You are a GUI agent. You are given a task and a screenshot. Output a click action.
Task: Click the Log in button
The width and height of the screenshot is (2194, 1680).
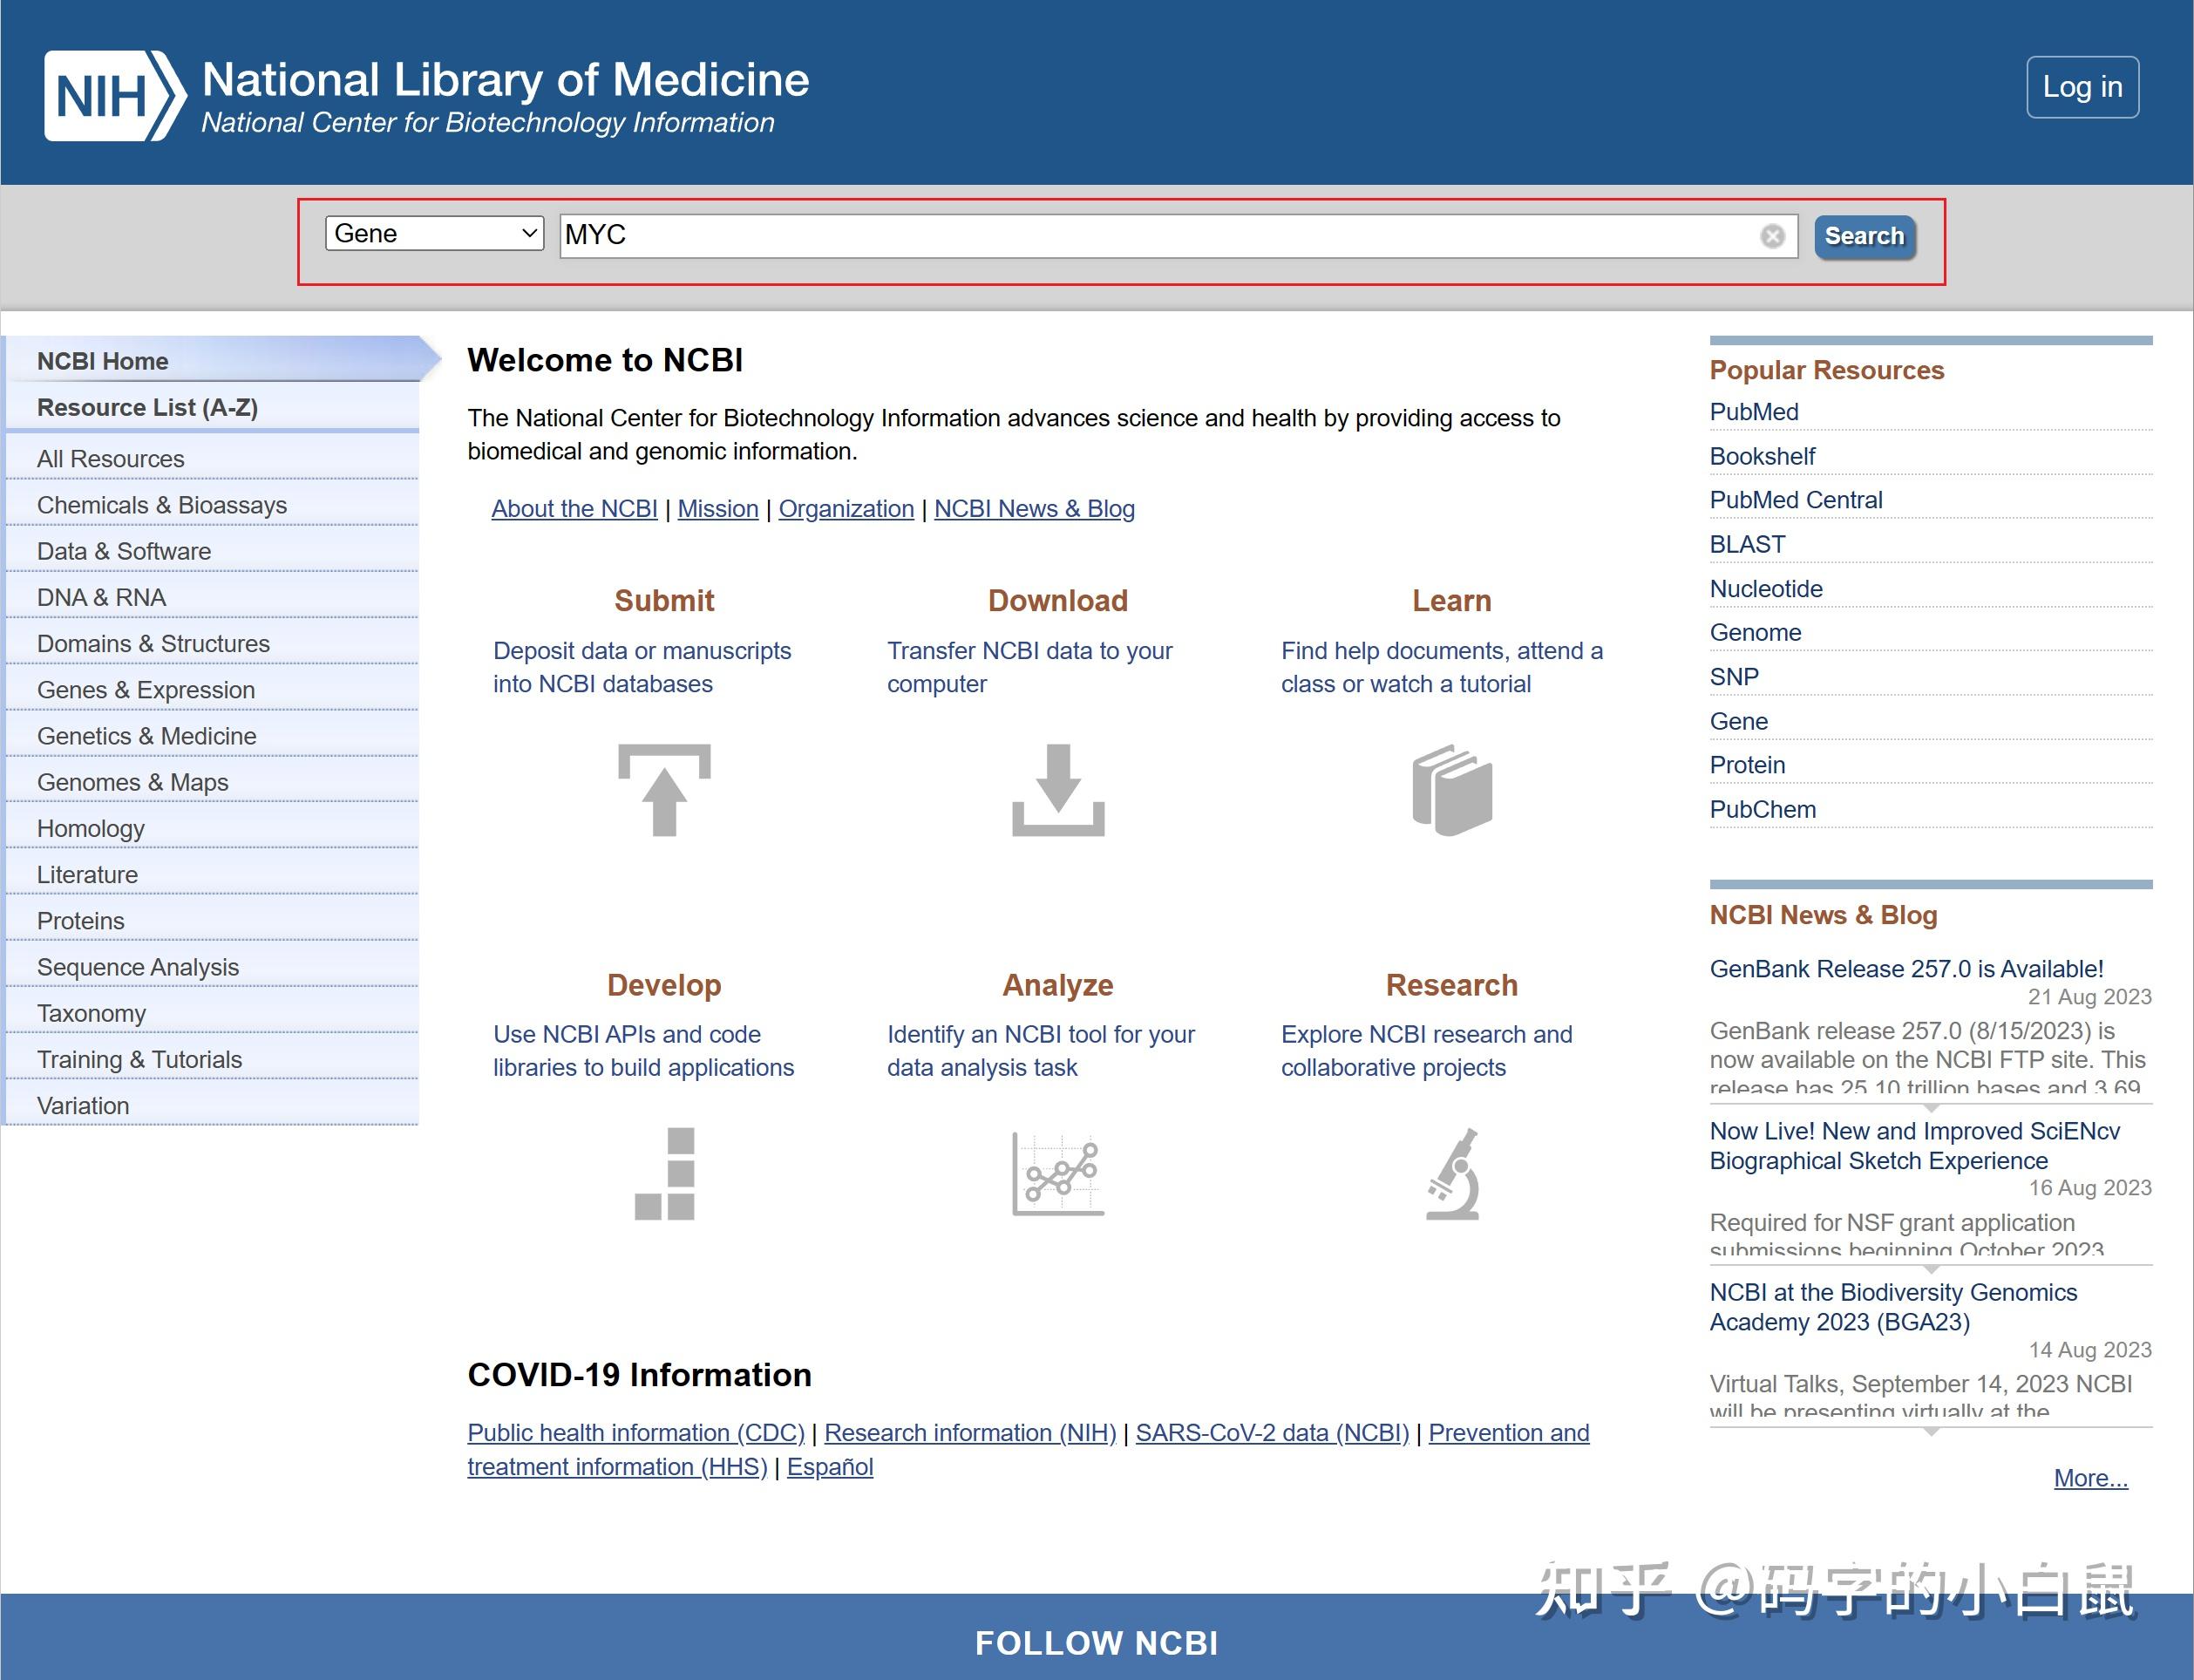2082,87
